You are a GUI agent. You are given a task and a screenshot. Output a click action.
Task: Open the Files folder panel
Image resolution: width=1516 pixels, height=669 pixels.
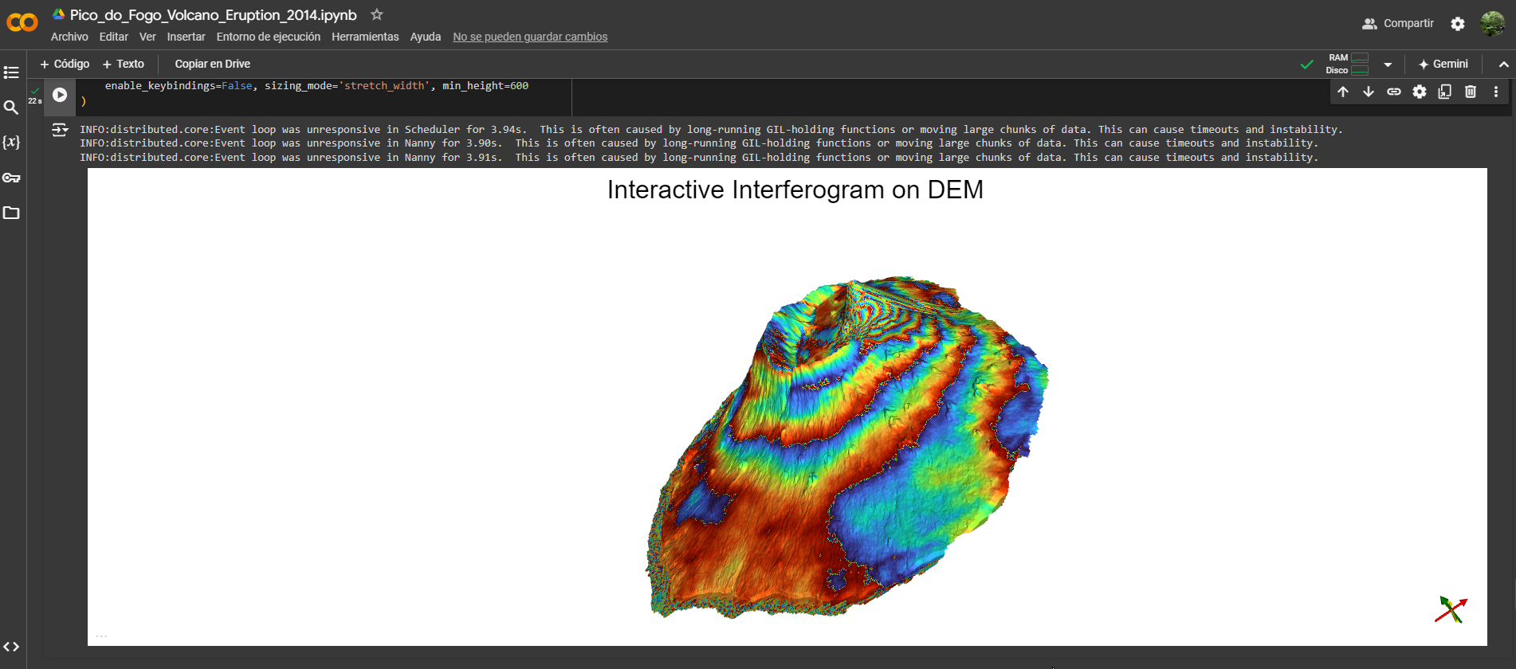coord(11,213)
